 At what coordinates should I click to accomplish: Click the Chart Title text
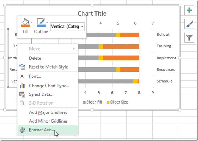[x=92, y=13]
